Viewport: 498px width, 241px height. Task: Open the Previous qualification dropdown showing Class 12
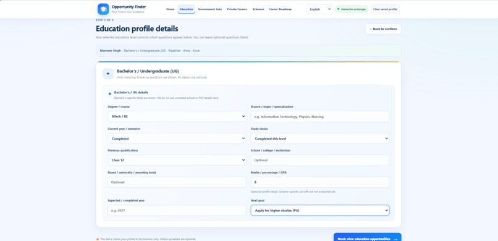pos(177,160)
